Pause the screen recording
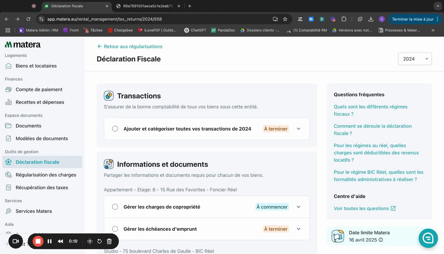444x254 pixels. (50, 241)
